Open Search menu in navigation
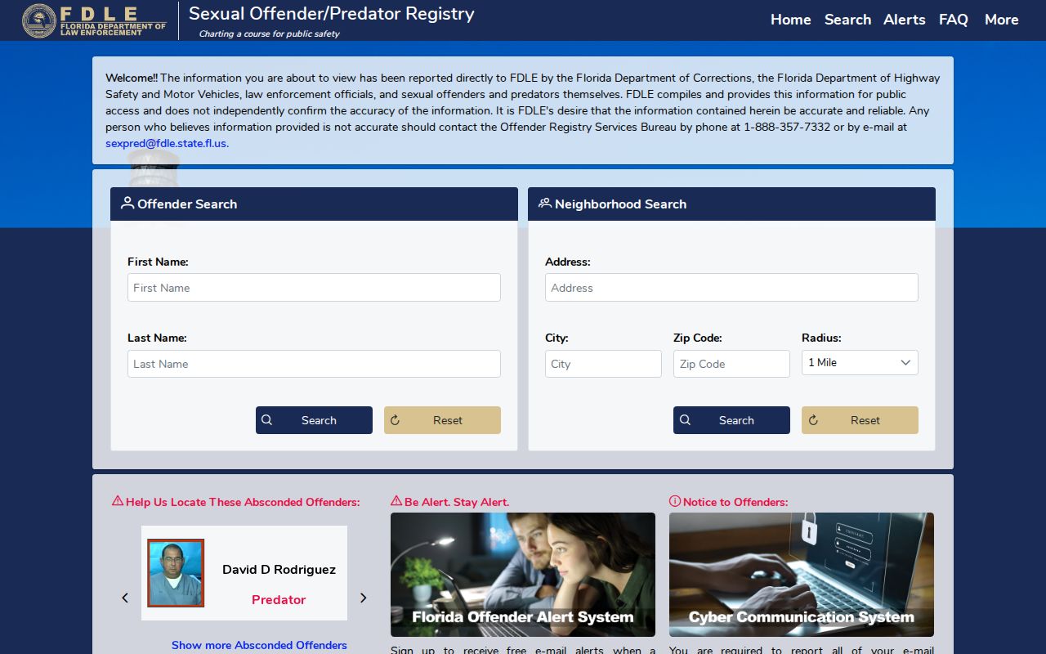The height and width of the screenshot is (654, 1046). (x=847, y=20)
